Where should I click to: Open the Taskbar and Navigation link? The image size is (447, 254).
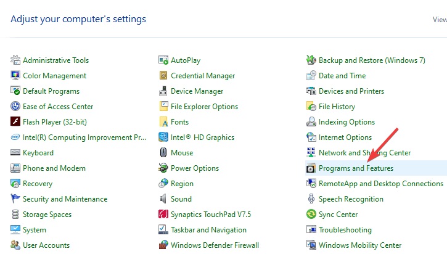pyautogui.click(x=208, y=230)
